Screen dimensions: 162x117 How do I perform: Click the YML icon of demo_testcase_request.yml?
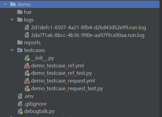[27, 81]
